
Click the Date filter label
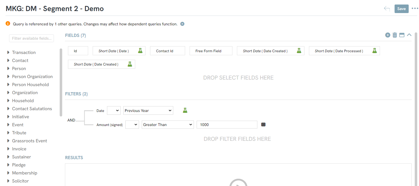(100, 111)
